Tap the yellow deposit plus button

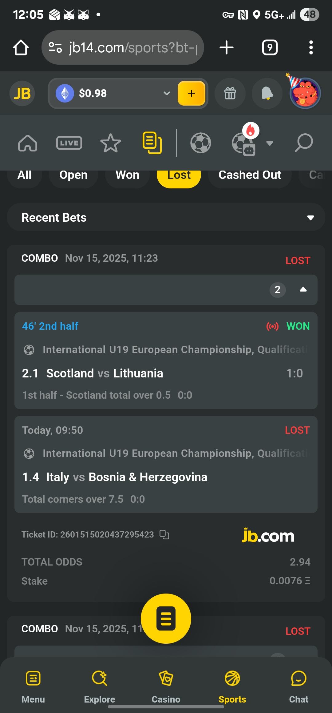tap(191, 93)
